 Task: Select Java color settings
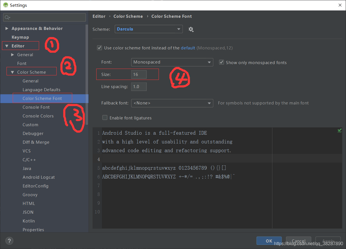point(27,169)
